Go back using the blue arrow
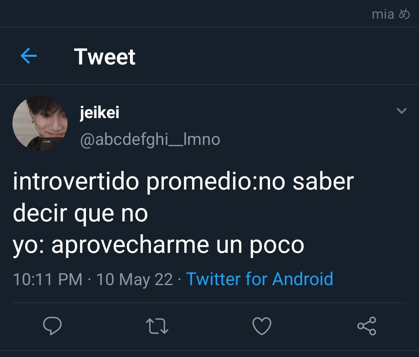The image size is (419, 357). click(29, 56)
